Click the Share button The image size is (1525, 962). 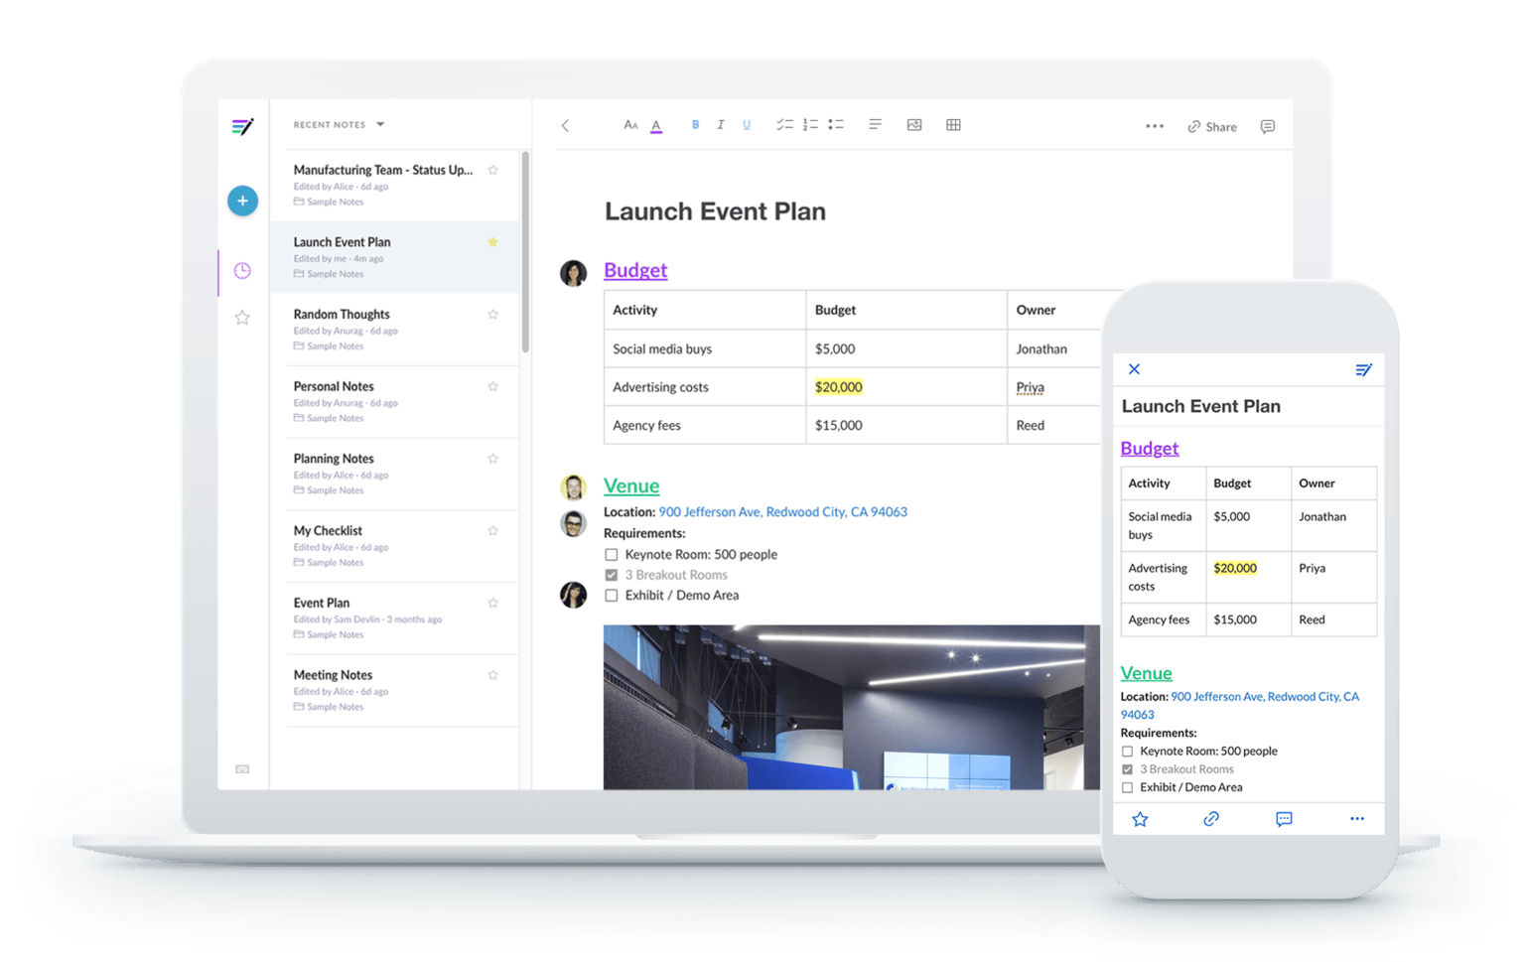click(1212, 126)
